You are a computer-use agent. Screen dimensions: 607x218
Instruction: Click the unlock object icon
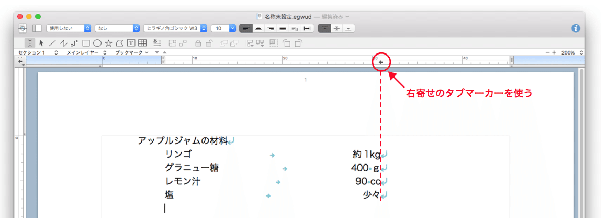pos(209,43)
